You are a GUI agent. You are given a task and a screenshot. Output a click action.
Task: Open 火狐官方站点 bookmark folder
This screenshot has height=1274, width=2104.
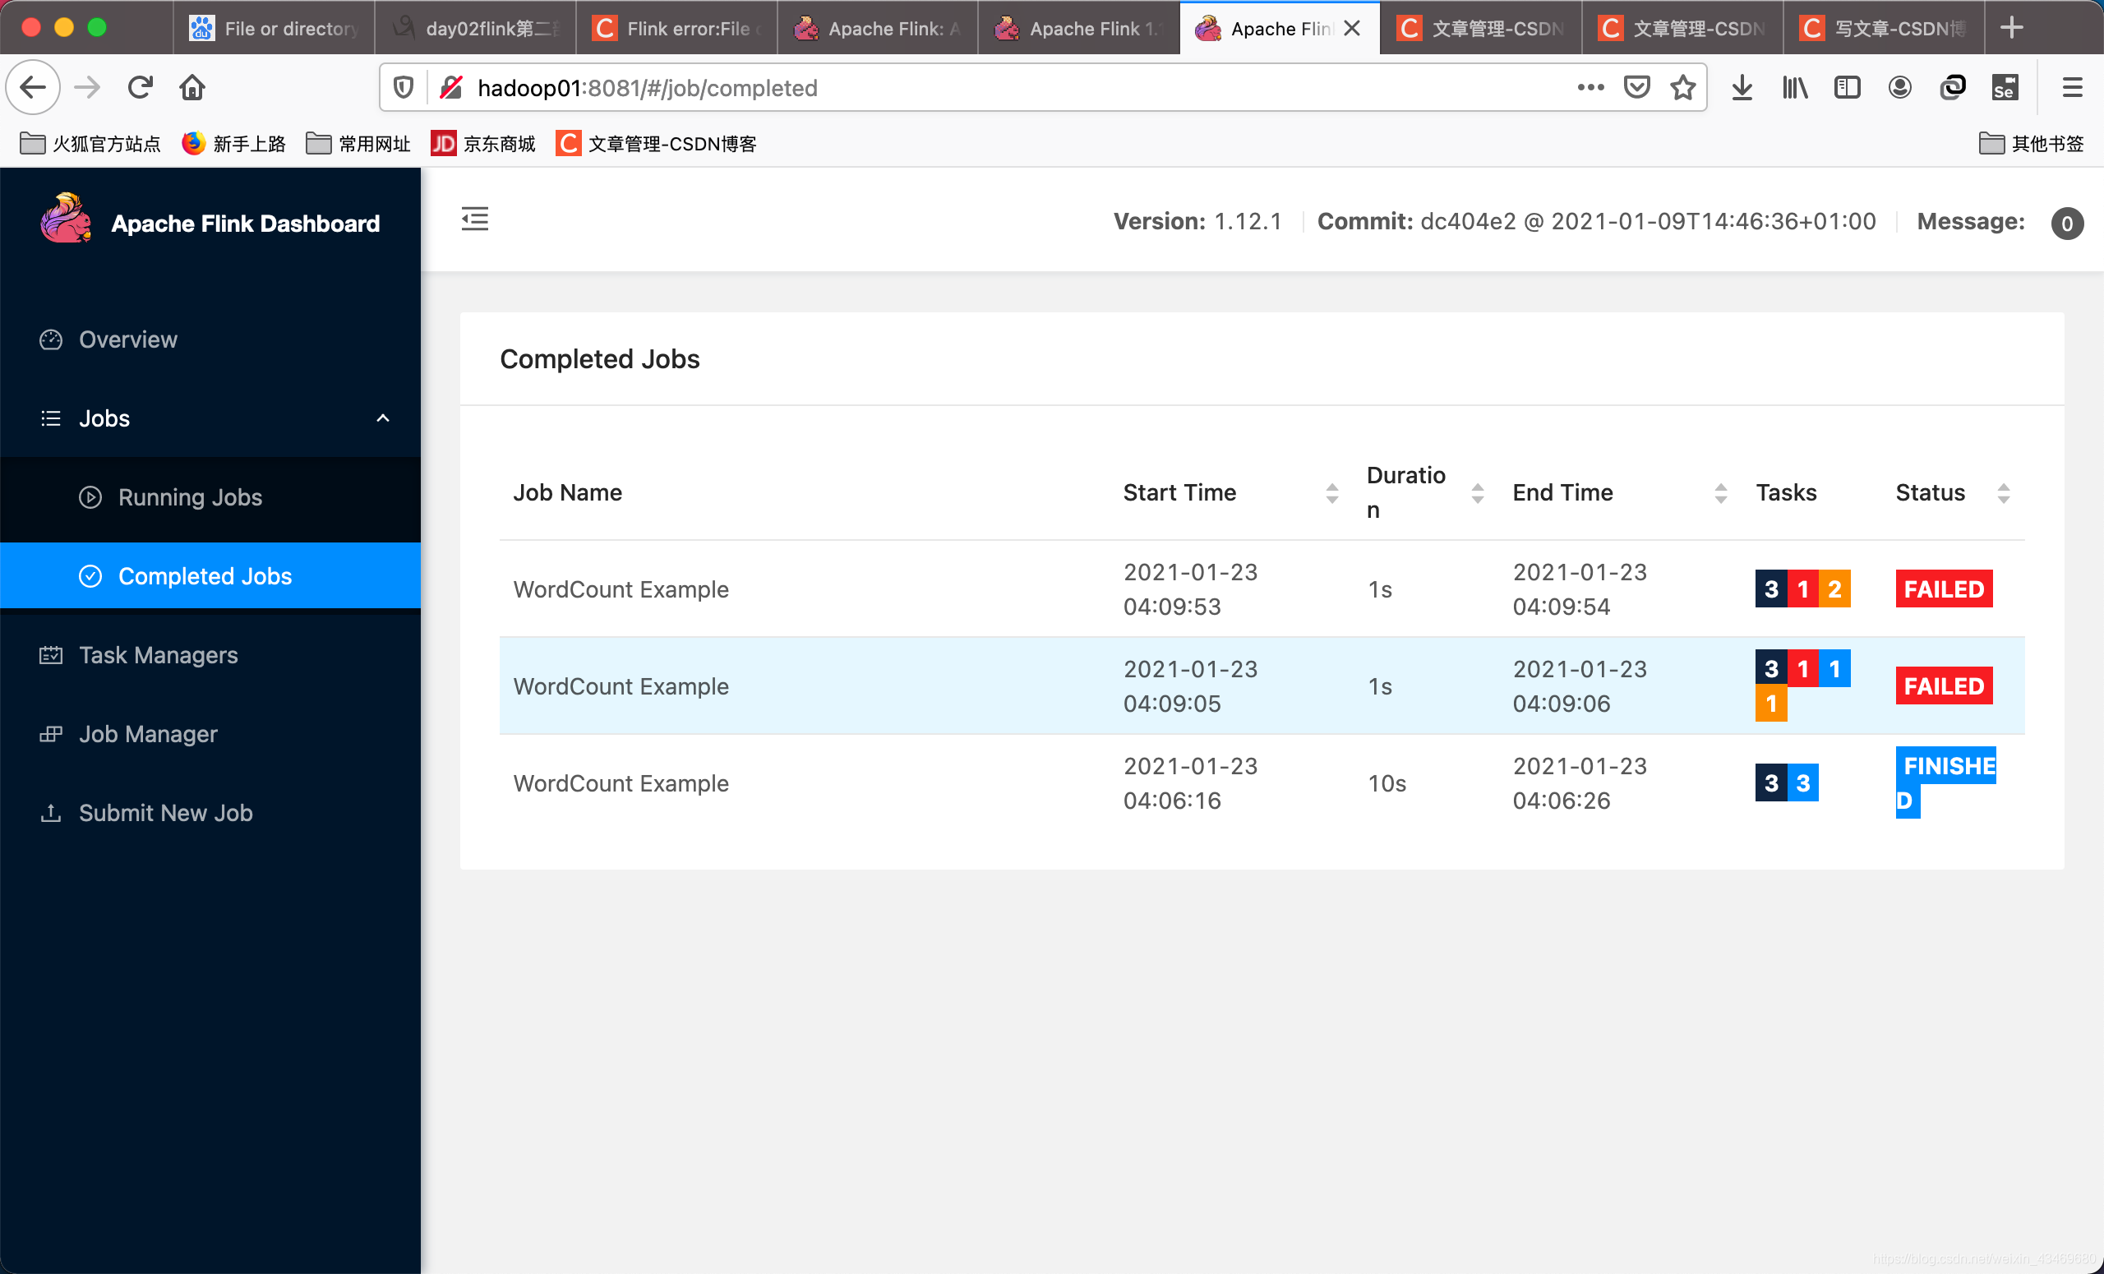click(90, 144)
